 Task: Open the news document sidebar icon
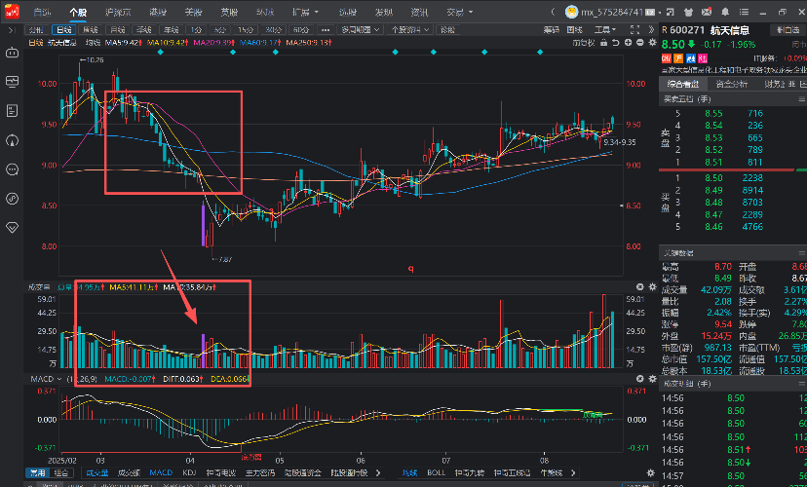12,111
